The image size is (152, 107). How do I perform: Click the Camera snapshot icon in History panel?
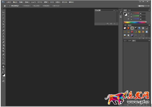(111, 24)
